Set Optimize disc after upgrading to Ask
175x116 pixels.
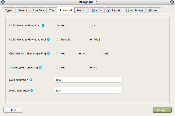point(102,54)
